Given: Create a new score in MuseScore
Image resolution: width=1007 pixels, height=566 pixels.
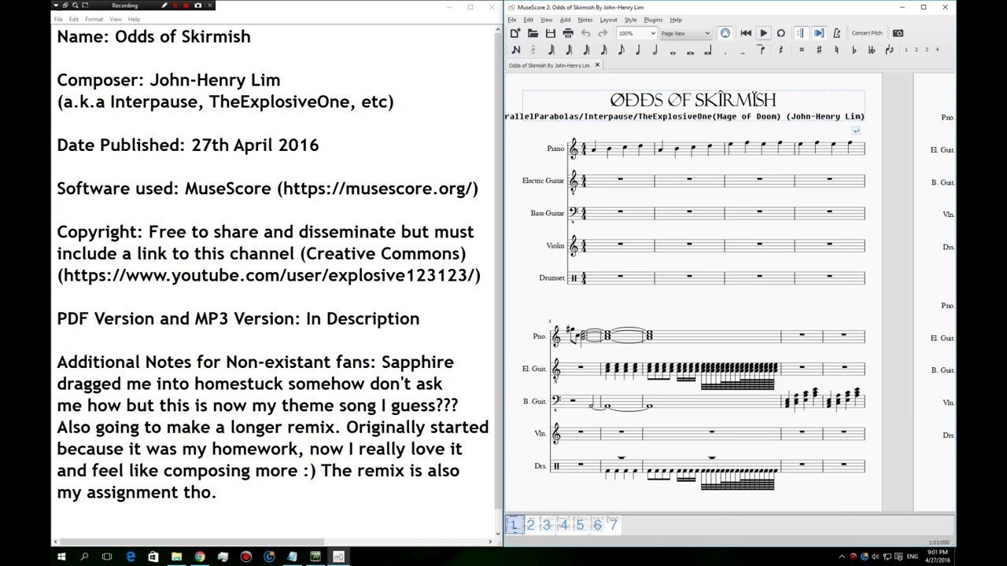Looking at the screenshot, I should (x=515, y=33).
